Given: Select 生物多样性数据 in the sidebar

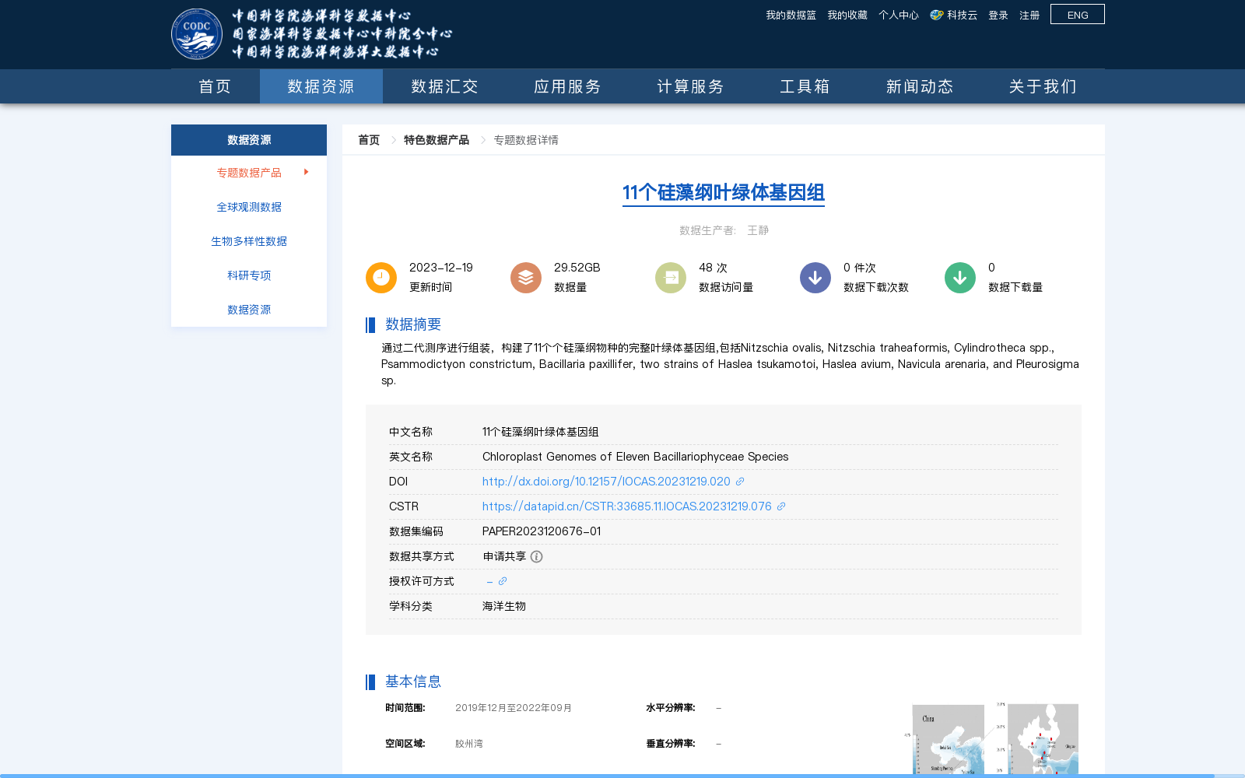Looking at the screenshot, I should coord(249,241).
